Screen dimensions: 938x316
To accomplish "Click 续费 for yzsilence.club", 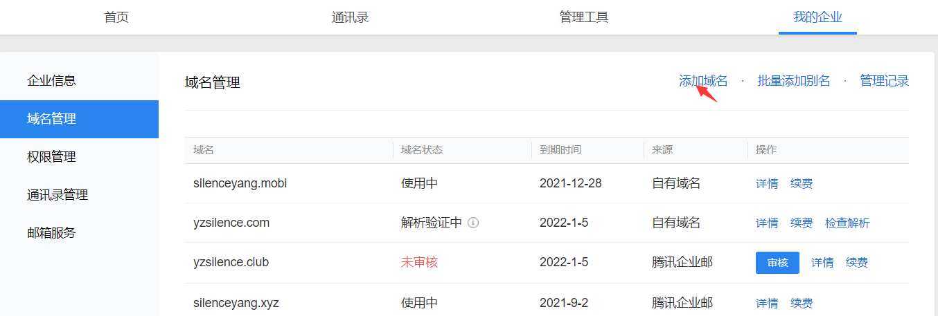I will point(857,263).
